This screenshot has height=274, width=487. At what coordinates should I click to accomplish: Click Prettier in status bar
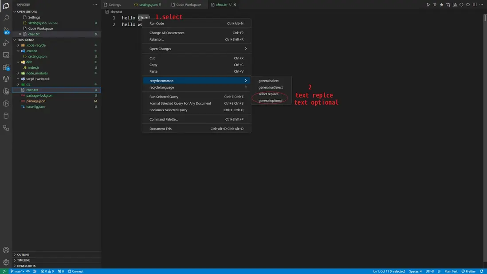468,271
